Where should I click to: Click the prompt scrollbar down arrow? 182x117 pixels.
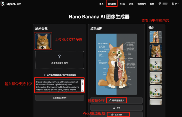point(82,90)
